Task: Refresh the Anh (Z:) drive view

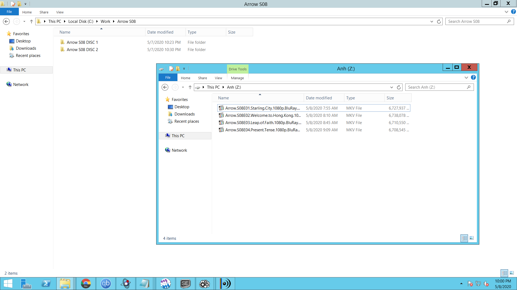Action: [x=399, y=87]
